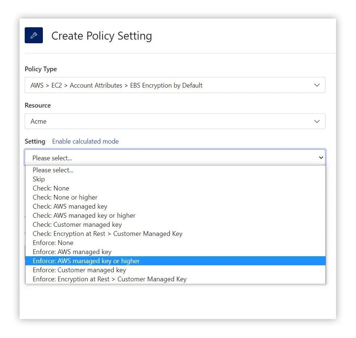
Task: Expand the Resource dropdown showing Acme
Action: click(175, 121)
